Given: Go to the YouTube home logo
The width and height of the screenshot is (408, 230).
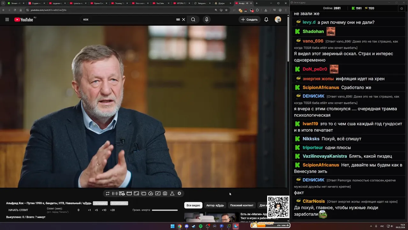Looking at the screenshot, I should [x=24, y=19].
